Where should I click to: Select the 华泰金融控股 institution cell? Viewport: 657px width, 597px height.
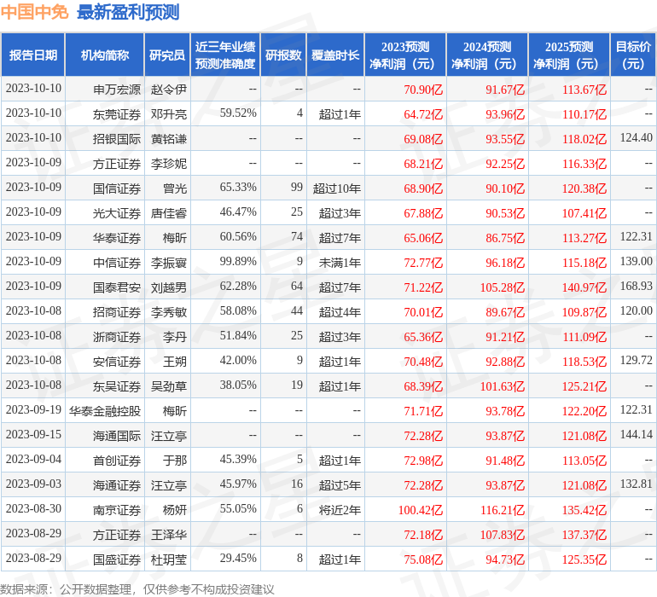(105, 410)
